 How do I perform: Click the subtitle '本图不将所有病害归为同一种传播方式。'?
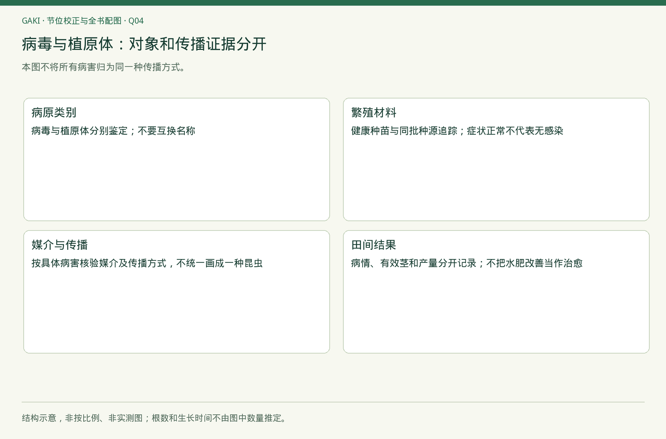pyautogui.click(x=104, y=67)
